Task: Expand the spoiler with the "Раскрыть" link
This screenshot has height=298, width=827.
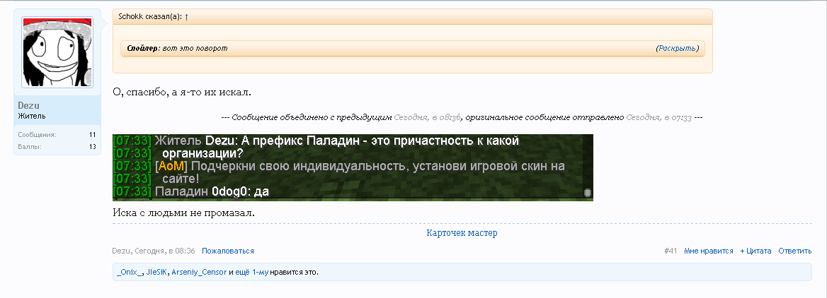Action: [x=677, y=48]
